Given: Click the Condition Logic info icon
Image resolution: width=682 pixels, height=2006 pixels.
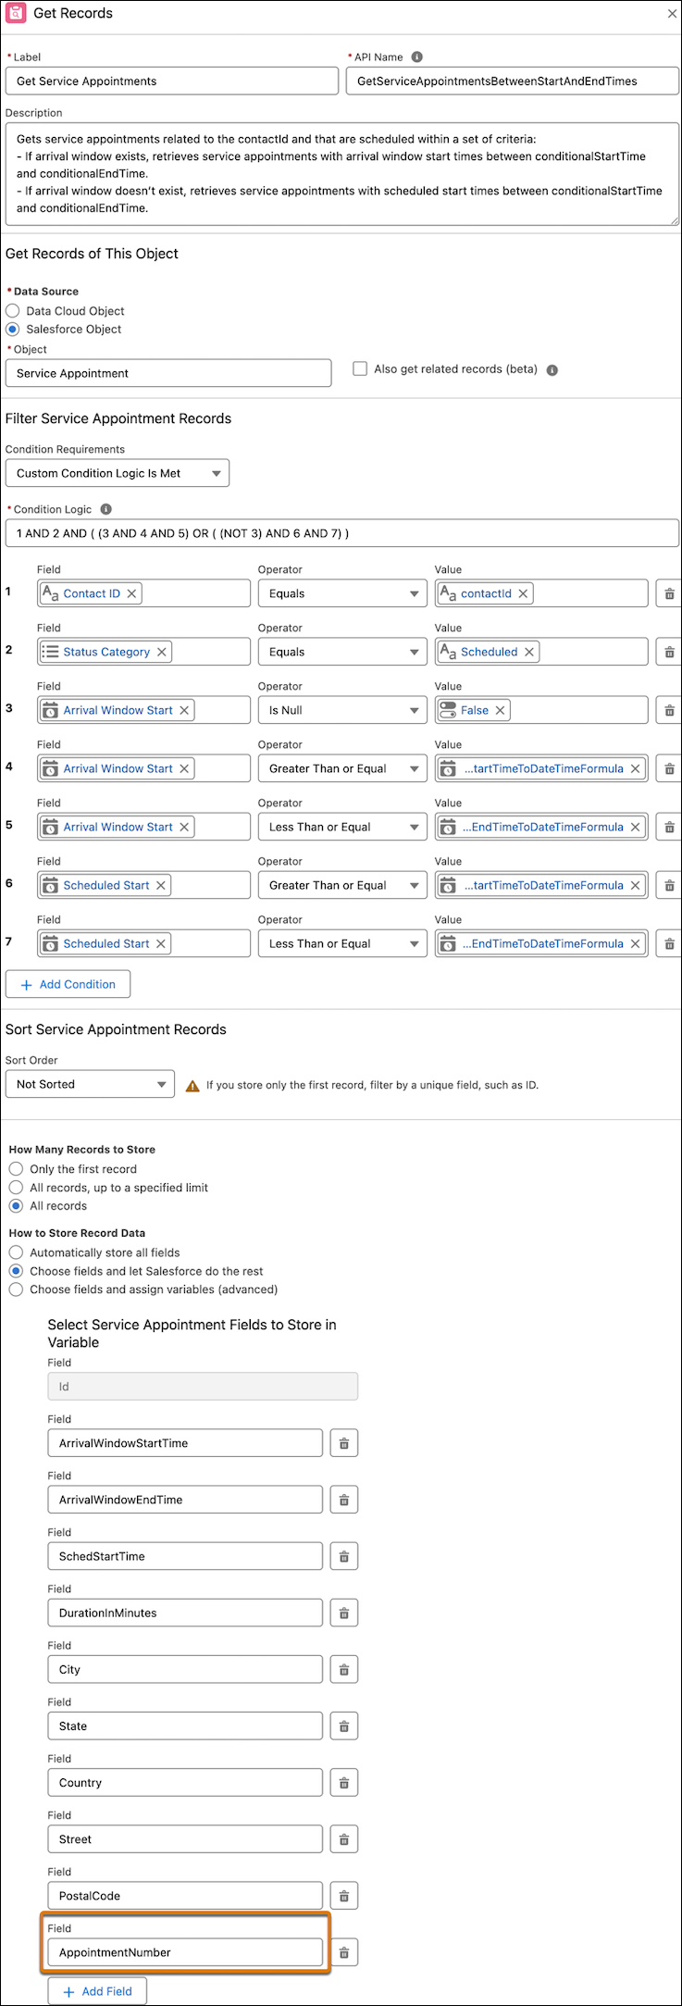Looking at the screenshot, I should coord(106,509).
